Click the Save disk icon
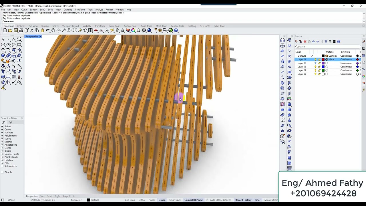This screenshot has height=206, width=366. click(x=16, y=30)
